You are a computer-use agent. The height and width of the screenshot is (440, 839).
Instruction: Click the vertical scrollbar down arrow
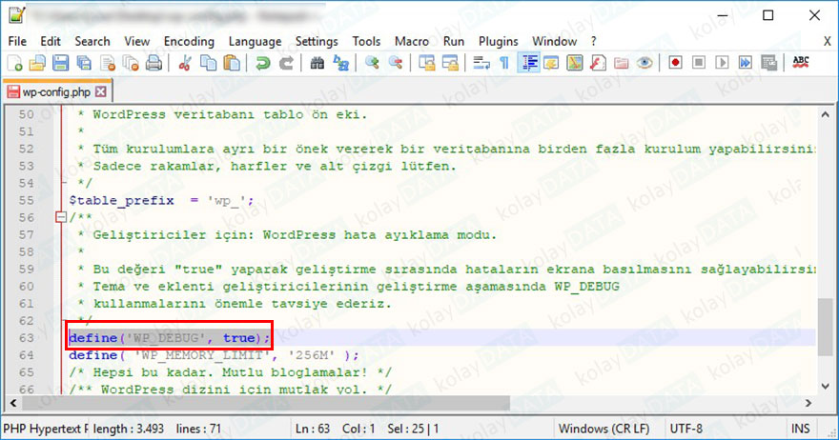coord(825,386)
